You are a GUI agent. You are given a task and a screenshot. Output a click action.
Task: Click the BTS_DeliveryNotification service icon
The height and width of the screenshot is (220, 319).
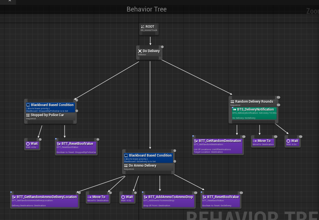click(x=235, y=110)
